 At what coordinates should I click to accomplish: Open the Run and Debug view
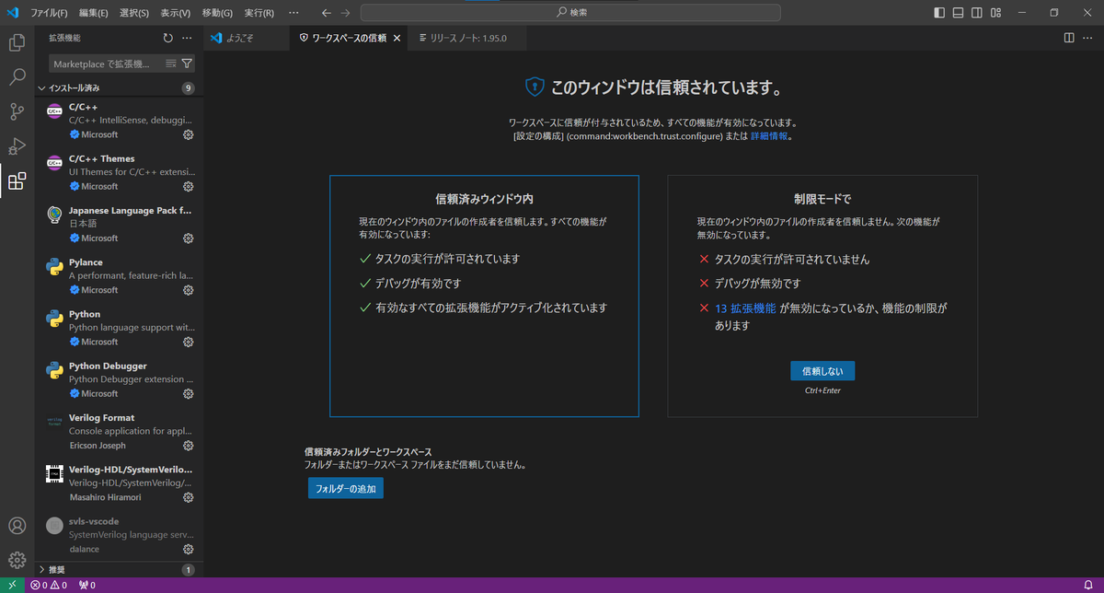(17, 146)
